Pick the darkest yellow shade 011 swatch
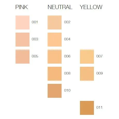The image size is (119, 119). click(x=87, y=108)
